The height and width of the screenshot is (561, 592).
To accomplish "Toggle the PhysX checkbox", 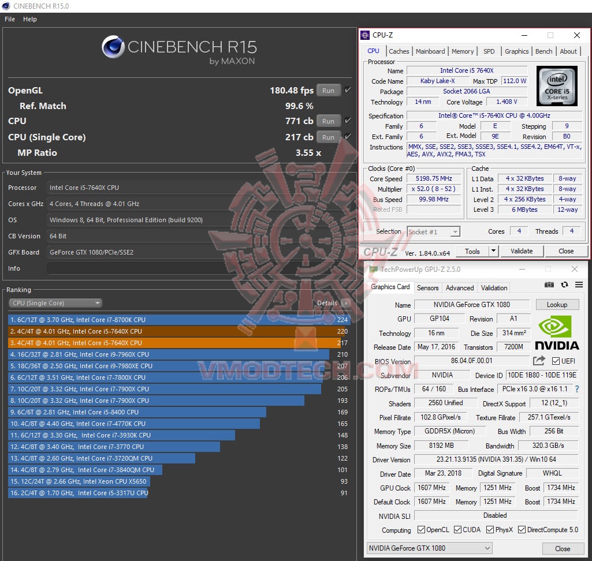I will (x=490, y=530).
